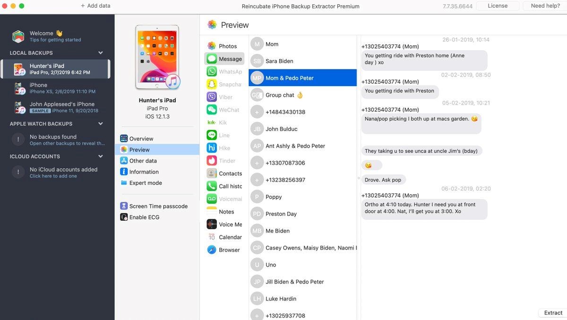567x320 pixels.
Task: Click the Overview grid icon
Action: coord(124,138)
